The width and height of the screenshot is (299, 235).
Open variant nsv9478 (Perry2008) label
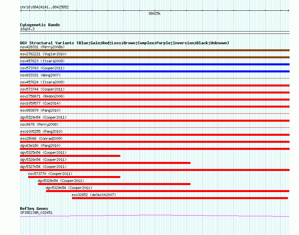coord(39,124)
